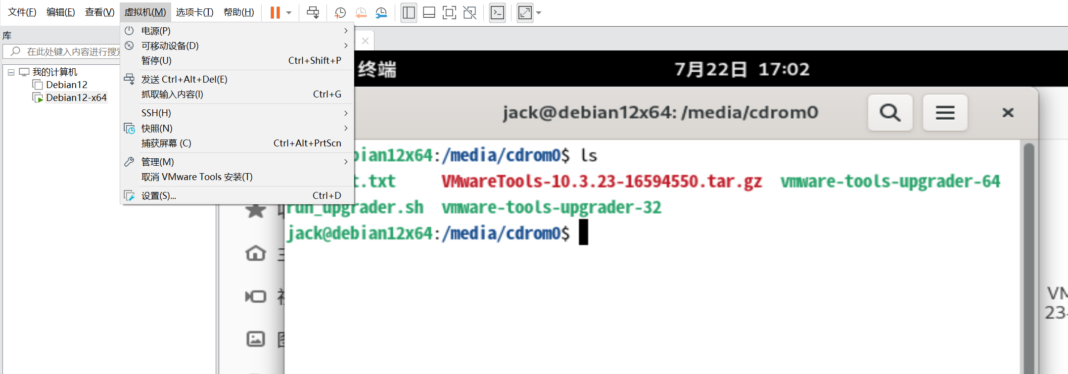The height and width of the screenshot is (374, 1068).
Task: Expand the 可移动设备(D) submenu
Action: point(237,46)
